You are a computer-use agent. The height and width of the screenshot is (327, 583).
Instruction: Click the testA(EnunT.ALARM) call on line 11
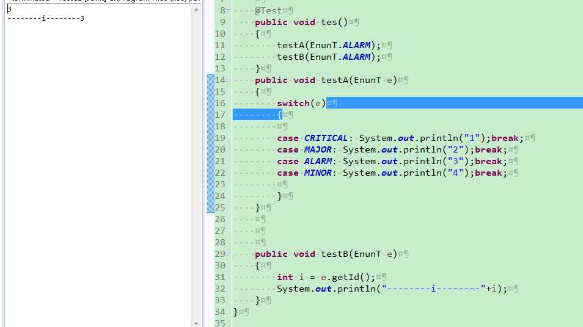[x=329, y=45]
